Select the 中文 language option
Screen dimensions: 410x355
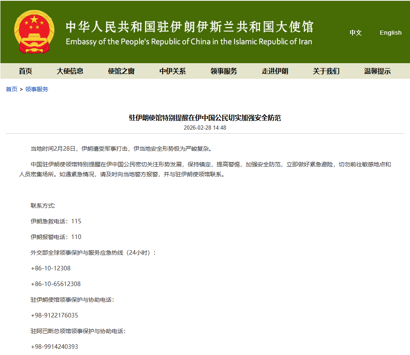pos(355,33)
